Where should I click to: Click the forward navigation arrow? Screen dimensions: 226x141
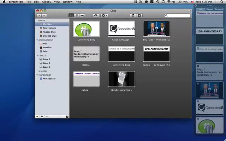pyautogui.click(x=44, y=16)
